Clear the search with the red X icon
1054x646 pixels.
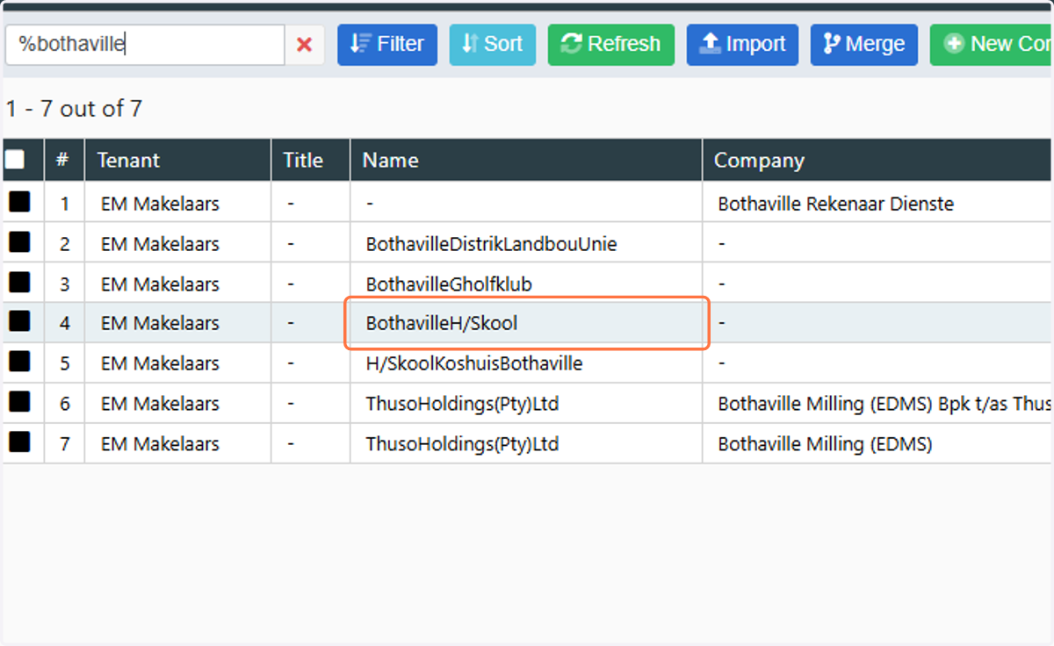305,45
